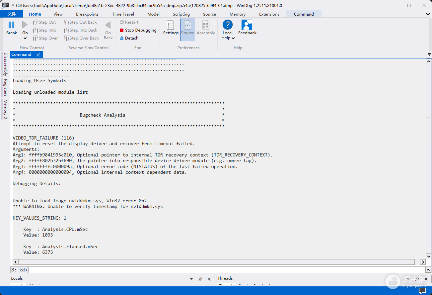Pin the Locals panel
Image resolution: width=432 pixels, height=295 pixels.
tap(200, 279)
